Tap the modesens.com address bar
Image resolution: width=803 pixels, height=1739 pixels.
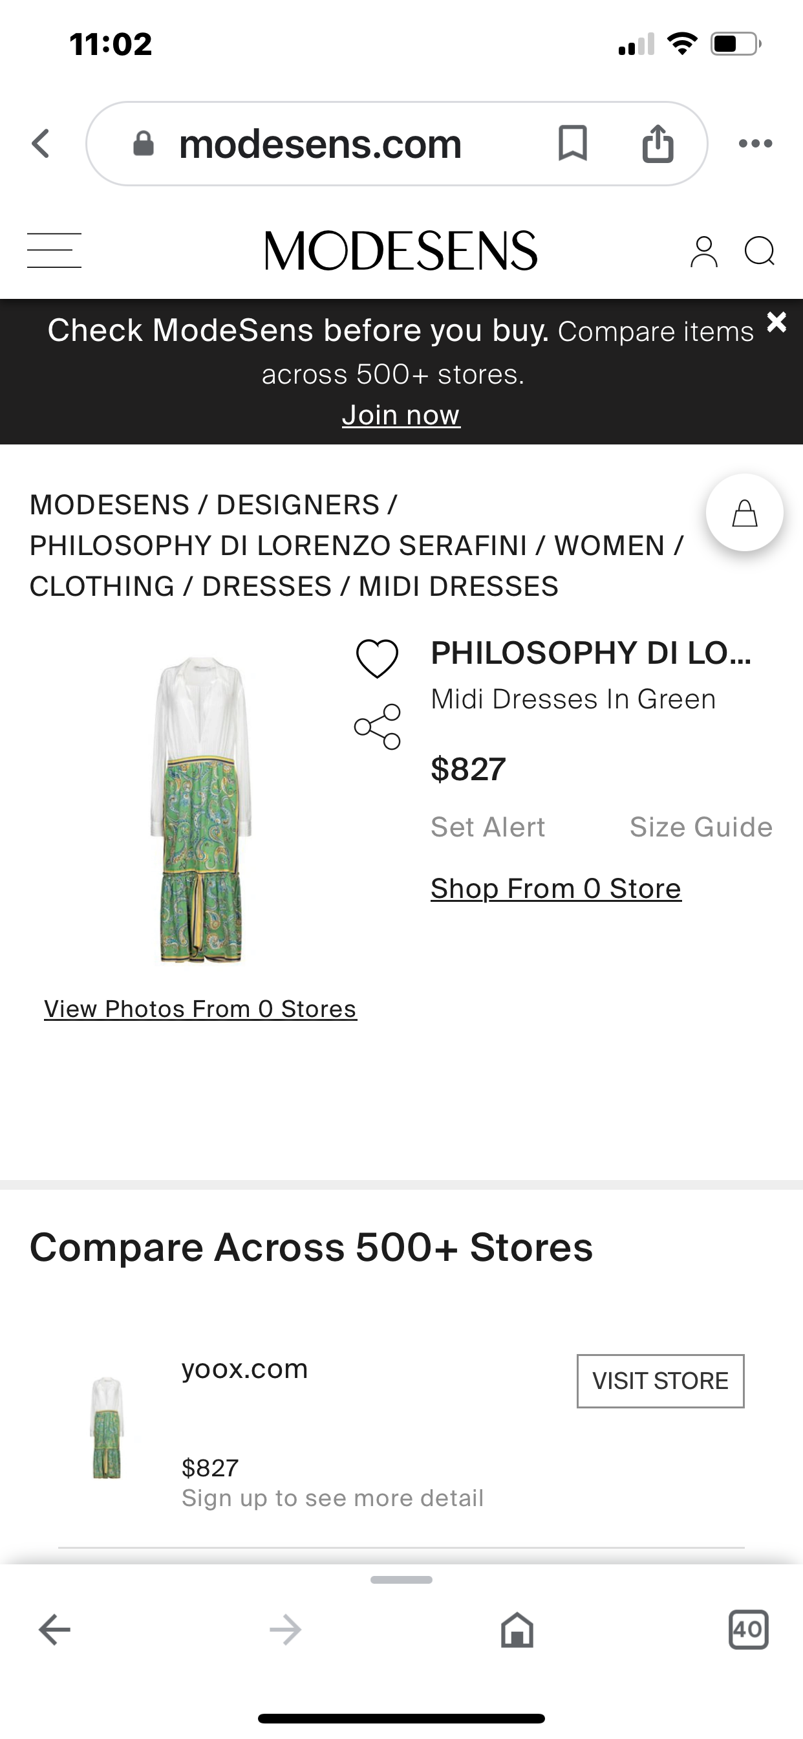point(321,144)
